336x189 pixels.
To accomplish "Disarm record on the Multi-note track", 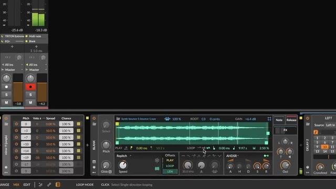I will point(30,87).
